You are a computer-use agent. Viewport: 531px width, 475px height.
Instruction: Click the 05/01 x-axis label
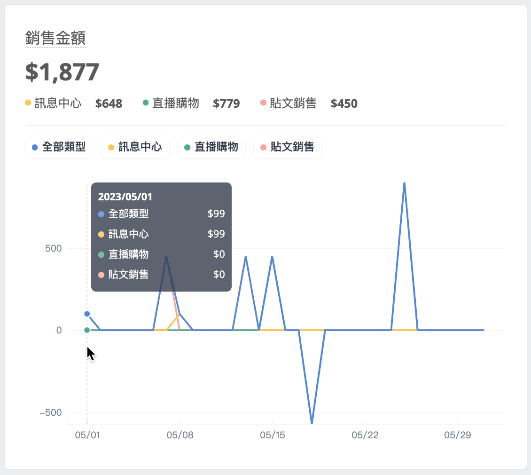87,435
